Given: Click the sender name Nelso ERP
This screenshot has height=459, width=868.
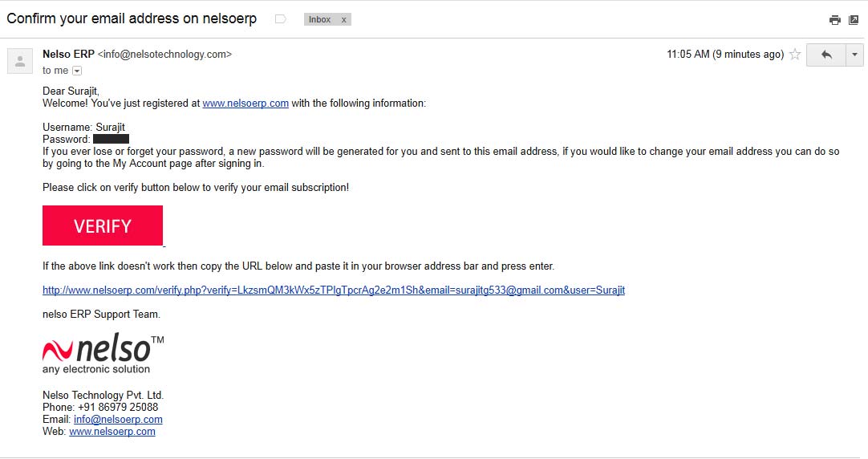Looking at the screenshot, I should click(69, 55).
